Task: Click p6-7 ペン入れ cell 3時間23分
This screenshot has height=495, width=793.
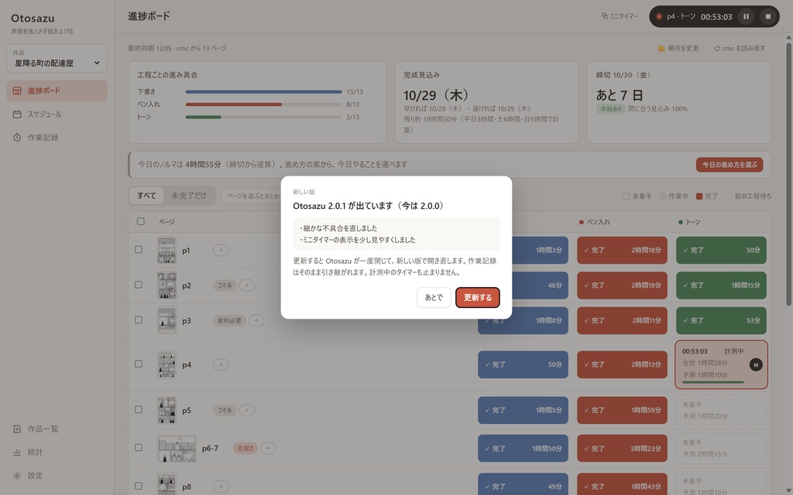Action: point(622,449)
